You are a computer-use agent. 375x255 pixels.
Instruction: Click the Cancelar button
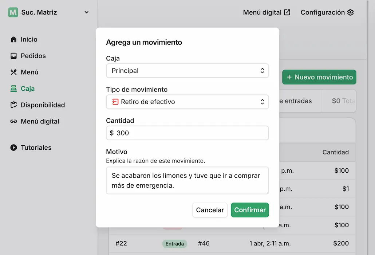tap(210, 210)
